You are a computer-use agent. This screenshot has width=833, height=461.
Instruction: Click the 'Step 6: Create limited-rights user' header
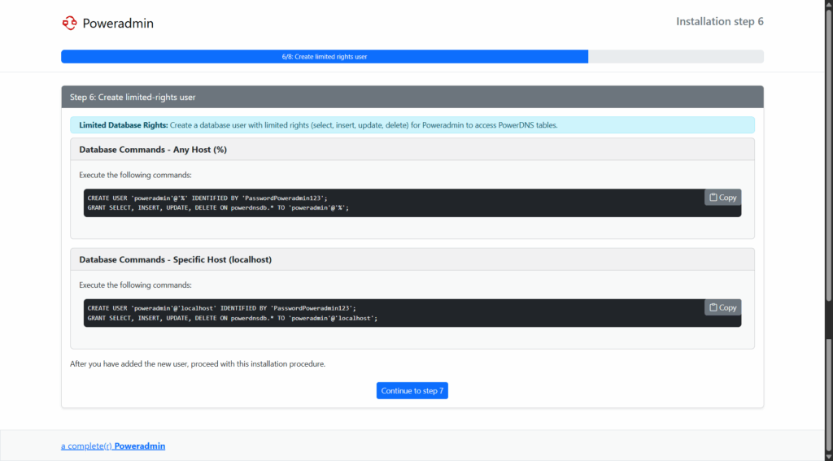point(412,98)
